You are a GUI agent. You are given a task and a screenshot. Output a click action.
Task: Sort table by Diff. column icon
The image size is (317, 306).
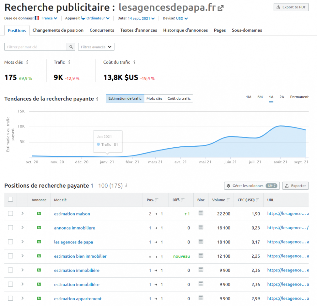click(x=183, y=200)
